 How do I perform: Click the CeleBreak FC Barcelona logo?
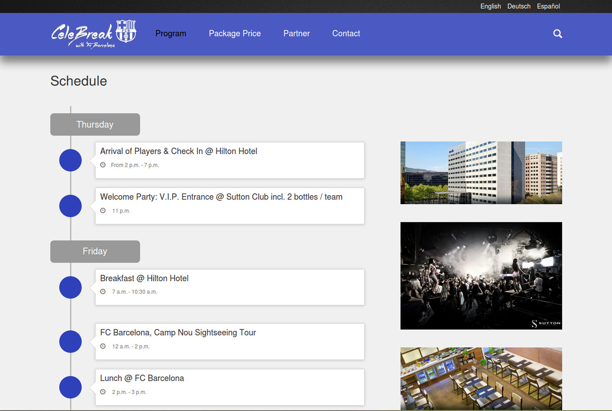(x=94, y=34)
